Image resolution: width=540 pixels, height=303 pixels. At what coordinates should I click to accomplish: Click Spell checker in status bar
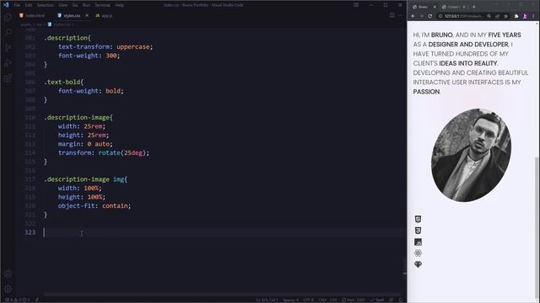(x=377, y=300)
